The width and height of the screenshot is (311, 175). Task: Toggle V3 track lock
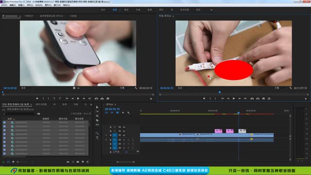click(x=111, y=127)
